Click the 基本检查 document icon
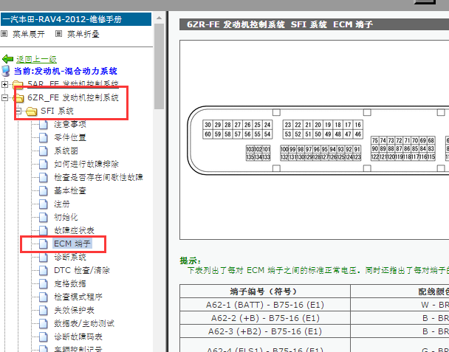 [44, 191]
